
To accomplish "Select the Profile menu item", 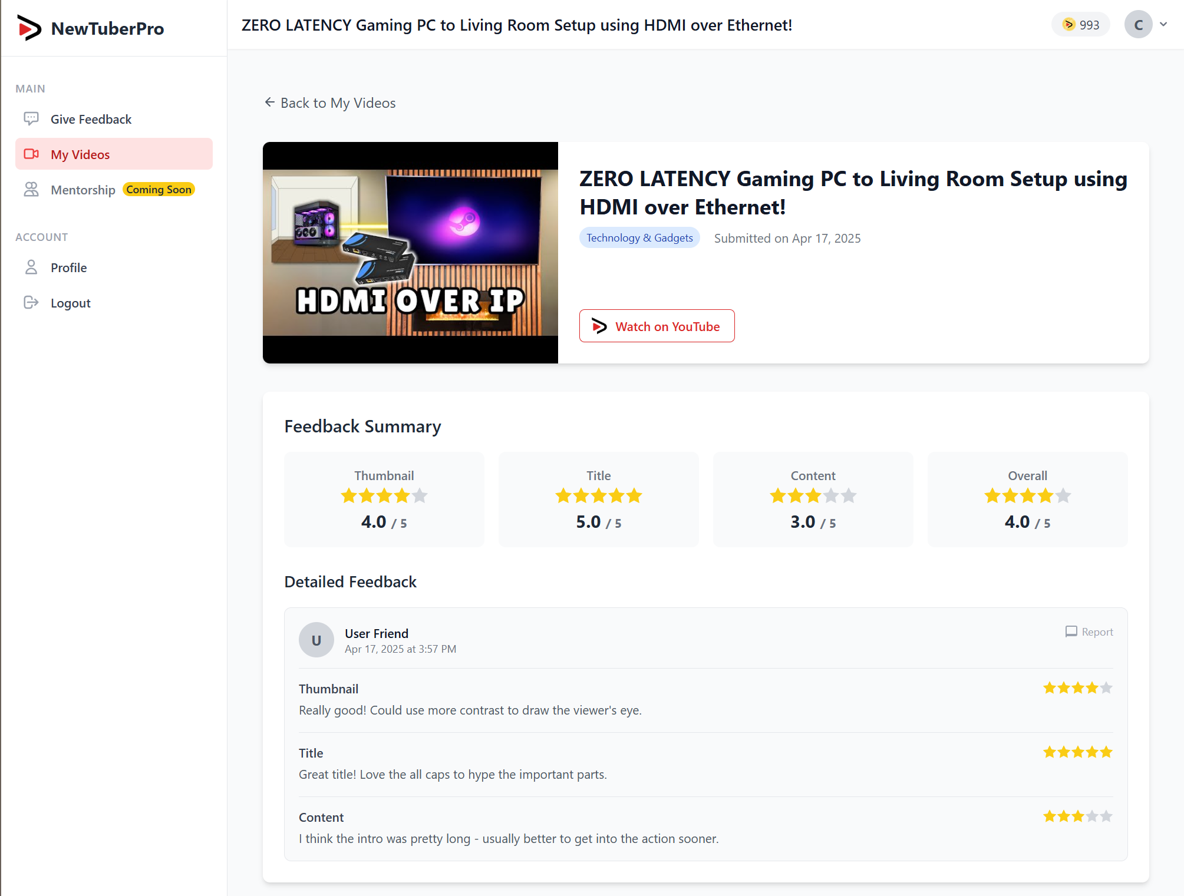I will pos(68,267).
